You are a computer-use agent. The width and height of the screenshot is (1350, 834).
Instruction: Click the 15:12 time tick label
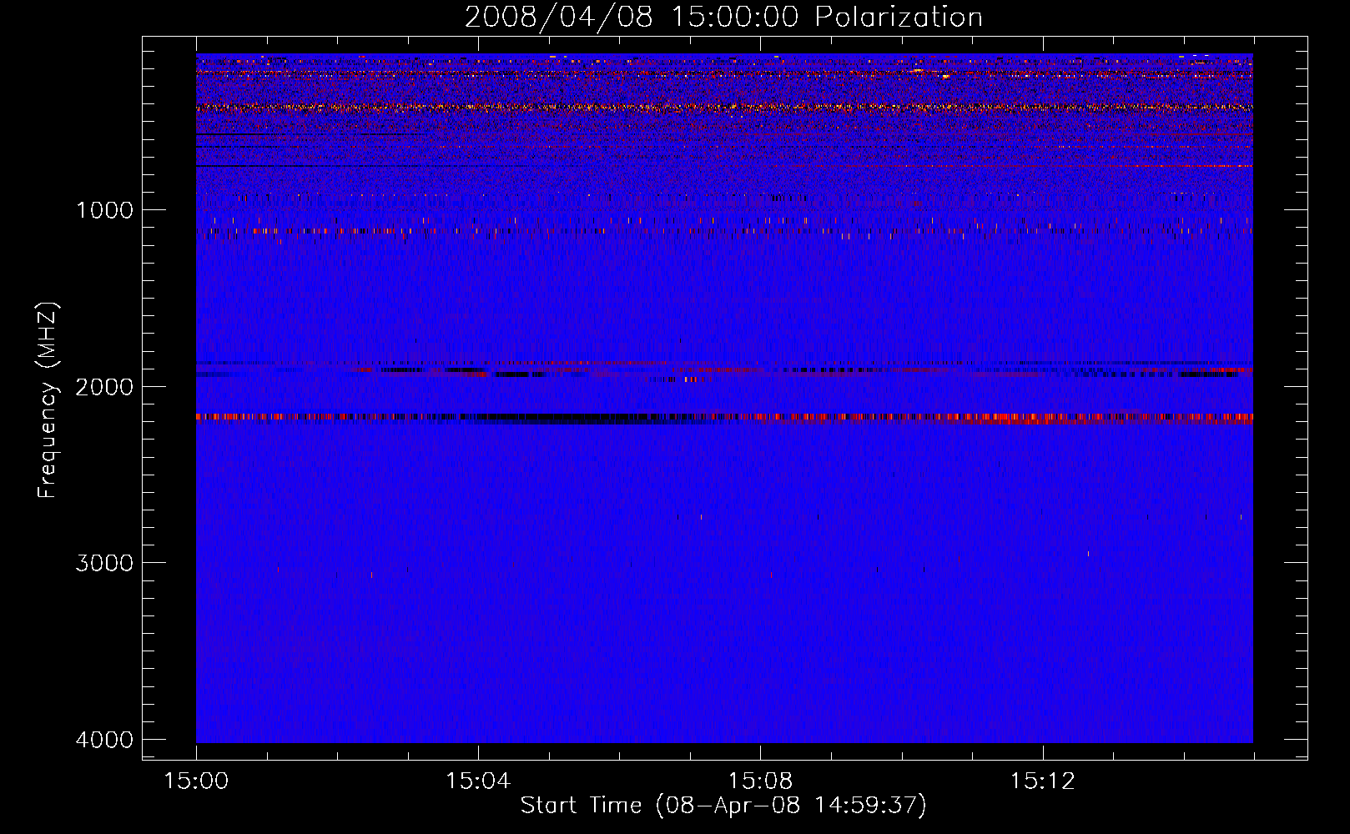click(1042, 781)
